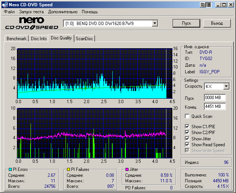Screen dimensions: 236x193
Task: Expand the Скорость speed dropdown
Action: click(226, 87)
